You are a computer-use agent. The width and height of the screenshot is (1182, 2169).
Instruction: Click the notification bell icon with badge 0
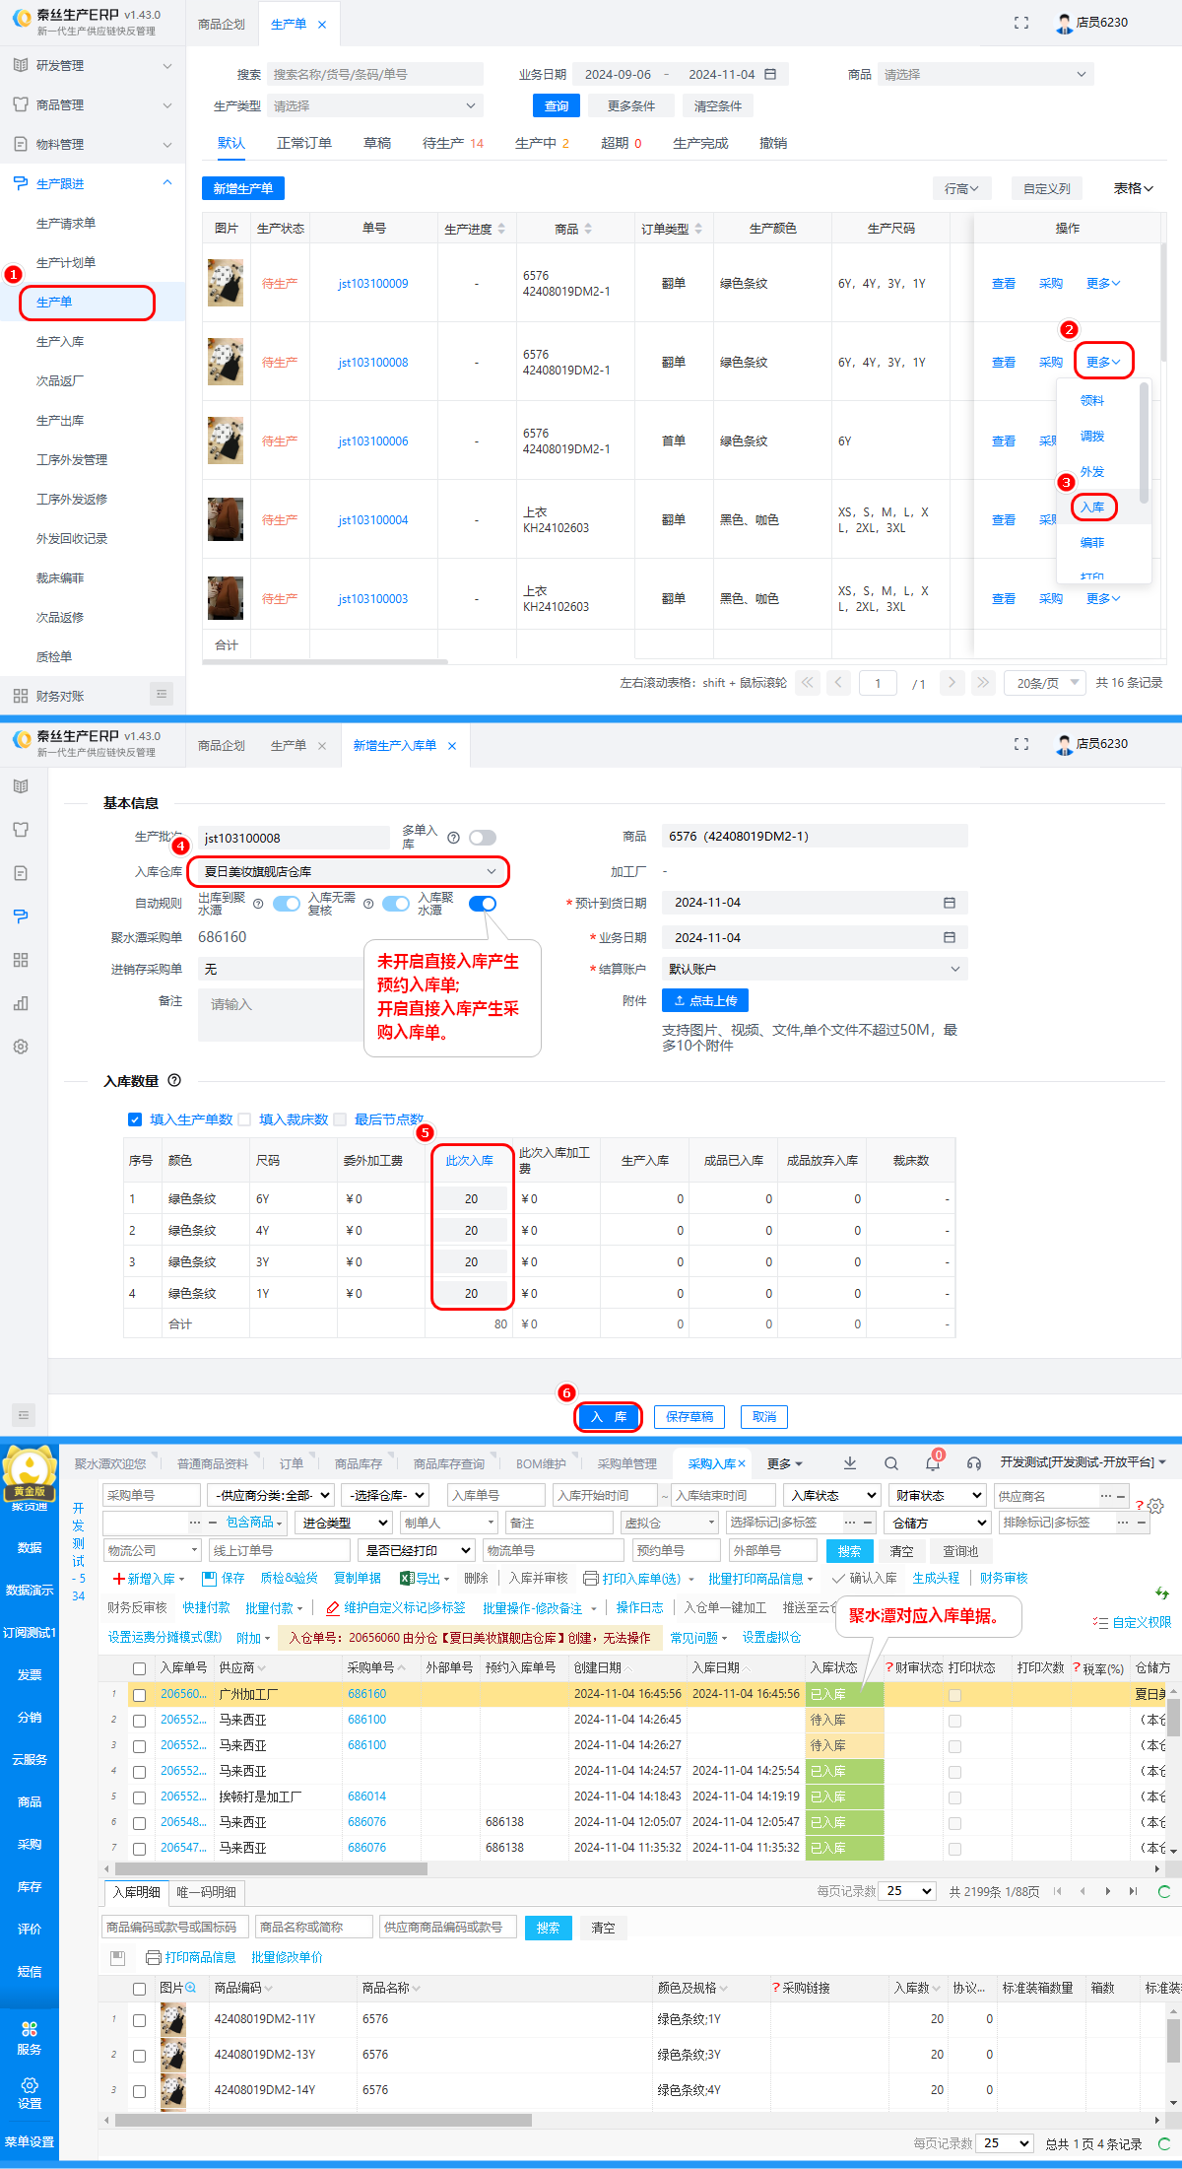(933, 1463)
